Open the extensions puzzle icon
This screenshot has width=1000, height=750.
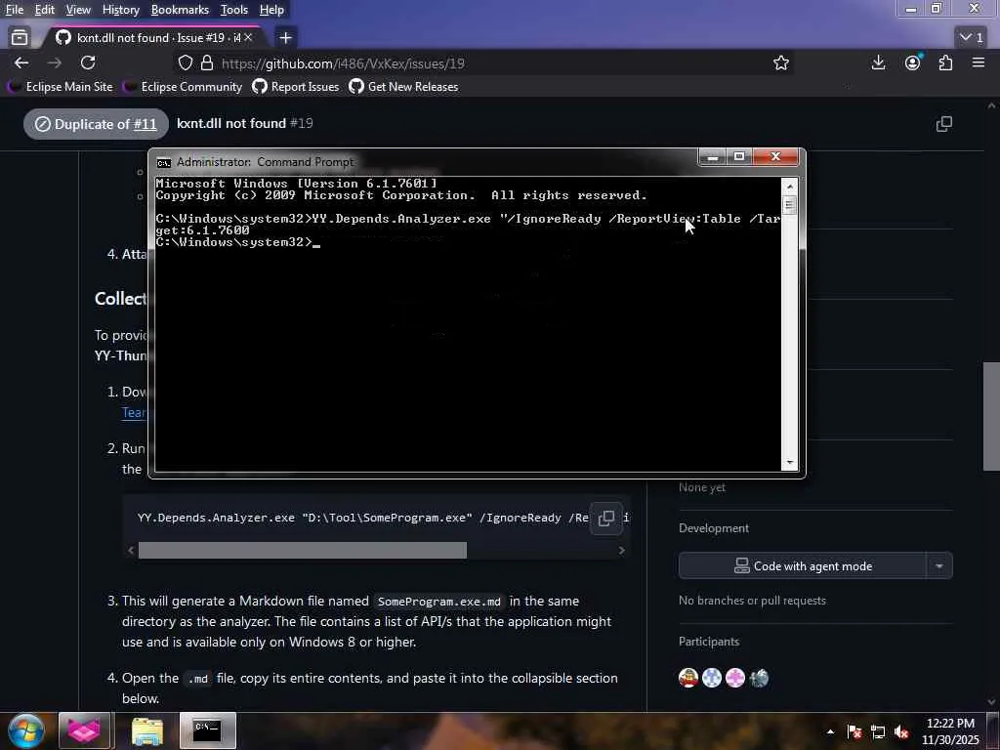[945, 62]
